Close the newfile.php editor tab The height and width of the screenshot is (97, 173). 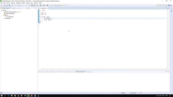(x=47, y=8)
